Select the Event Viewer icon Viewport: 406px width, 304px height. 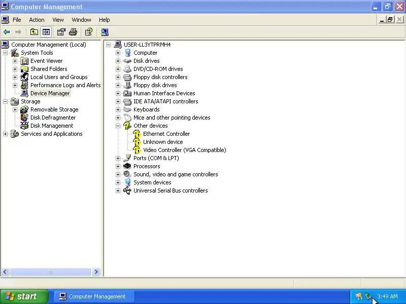point(24,61)
